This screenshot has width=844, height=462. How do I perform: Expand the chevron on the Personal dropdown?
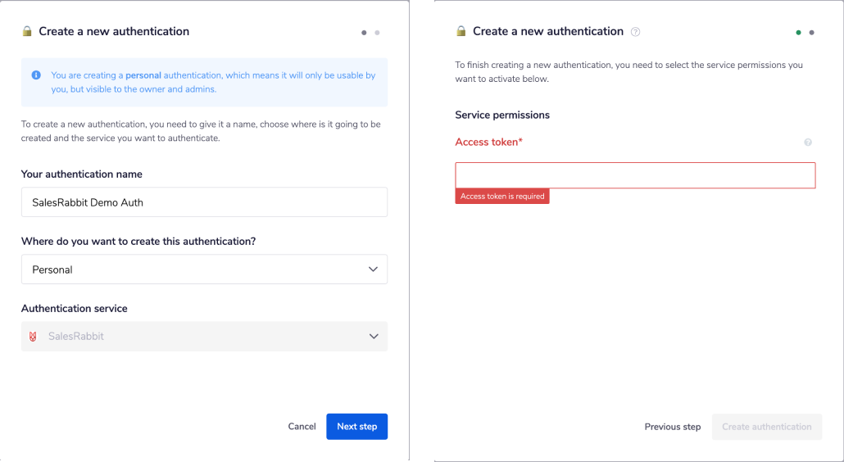[374, 269]
